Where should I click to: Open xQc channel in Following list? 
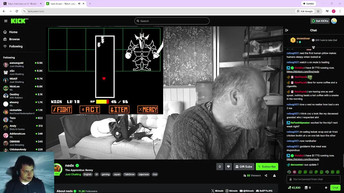23,72
